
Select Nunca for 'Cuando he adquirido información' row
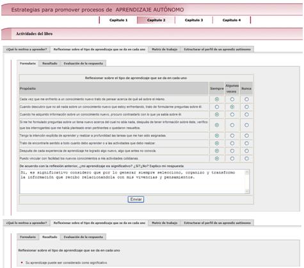pos(246,114)
